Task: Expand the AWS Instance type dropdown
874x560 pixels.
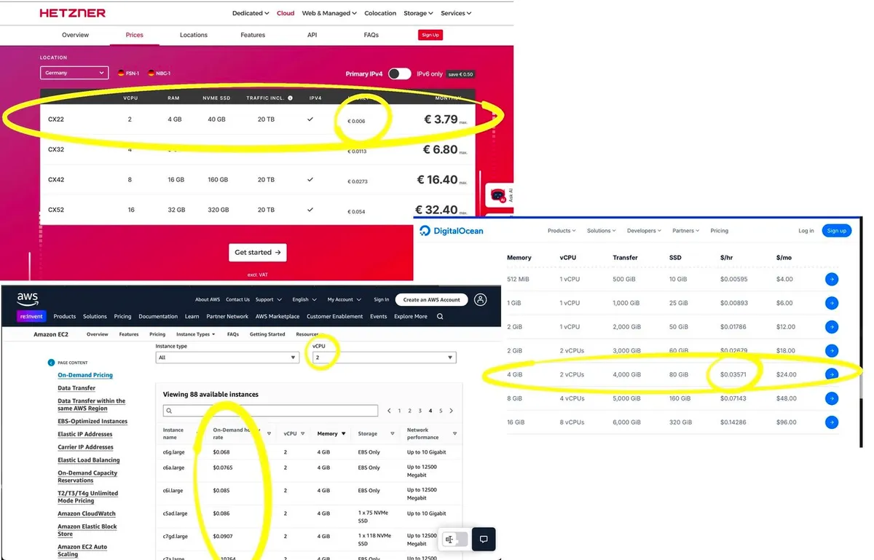Action: point(227,358)
